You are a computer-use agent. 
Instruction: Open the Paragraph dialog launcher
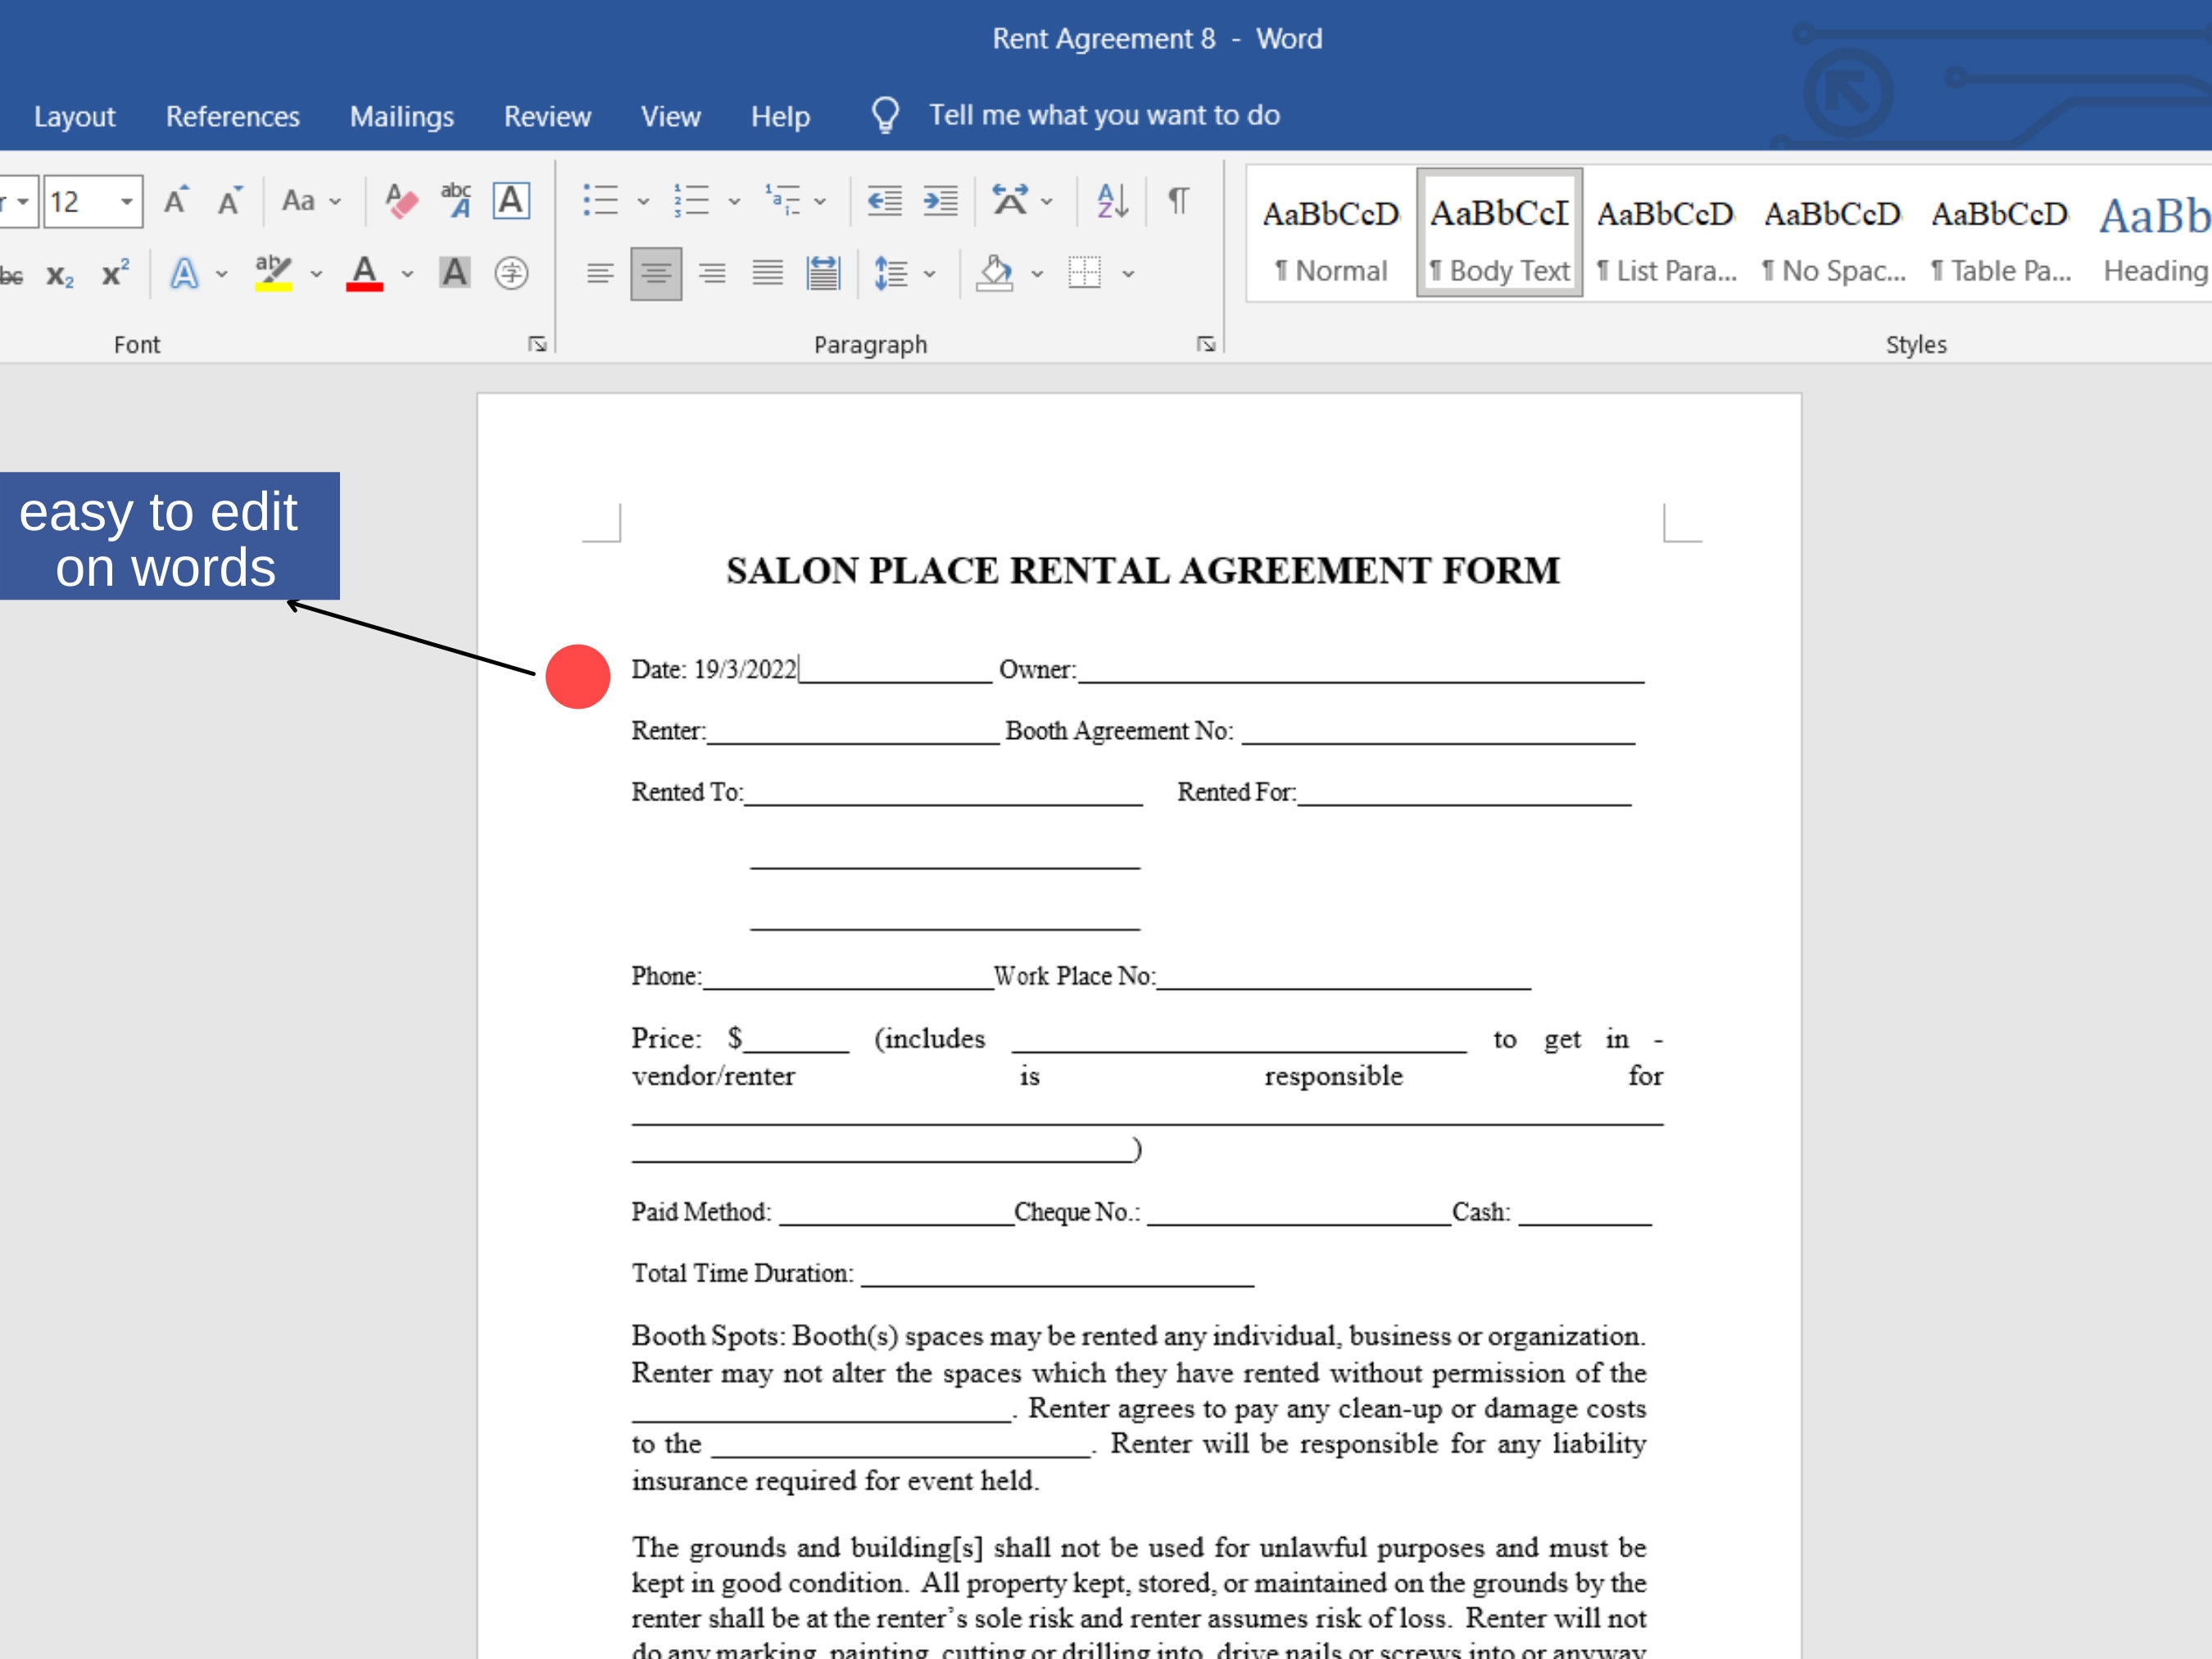1207,343
